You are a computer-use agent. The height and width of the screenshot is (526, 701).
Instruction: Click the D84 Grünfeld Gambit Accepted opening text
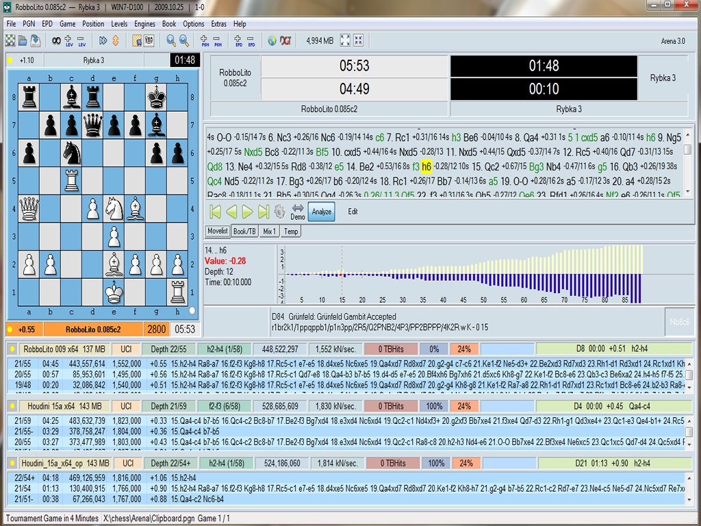coord(334,316)
